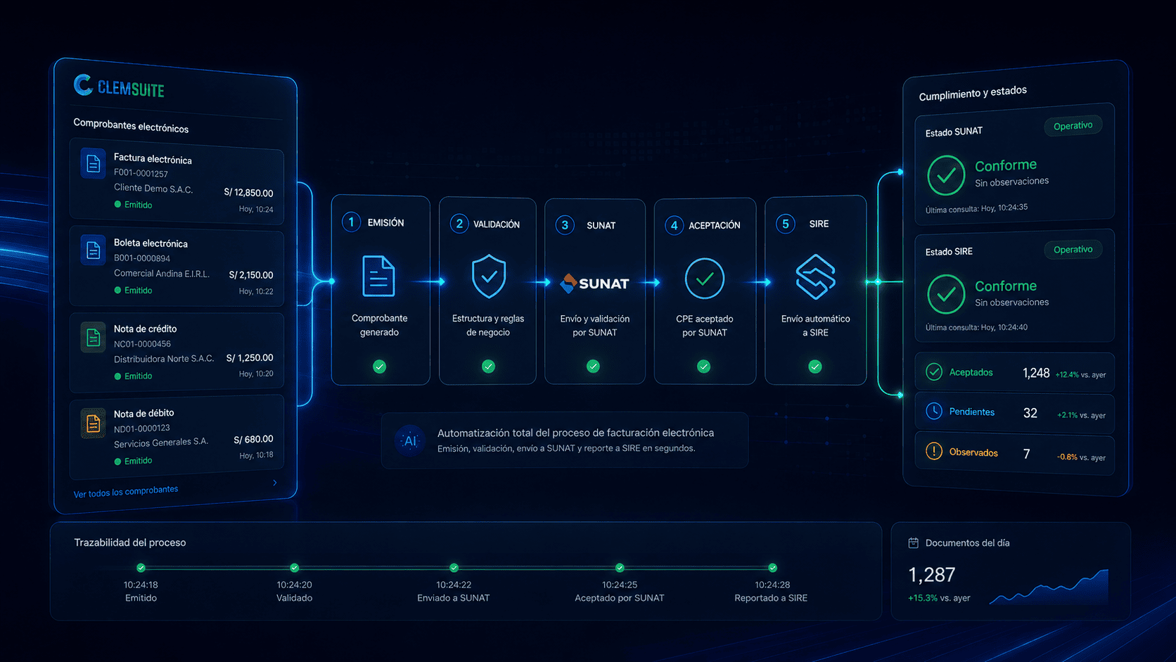Click the Validación shield icon
1176x662 pixels.
point(489,276)
